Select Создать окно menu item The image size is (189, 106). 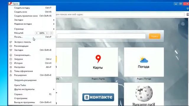pyautogui.click(x=32, y=12)
